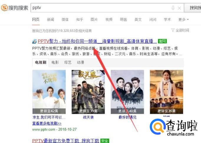Viewport: 201px width, 143px height.
Task: Click the 搜狗搜索 search button
Action: [x=192, y=8]
